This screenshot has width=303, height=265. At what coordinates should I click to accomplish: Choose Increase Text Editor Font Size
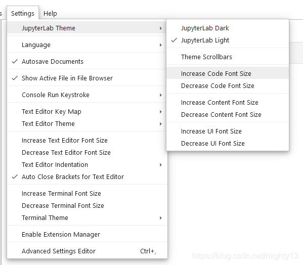click(x=87, y=141)
